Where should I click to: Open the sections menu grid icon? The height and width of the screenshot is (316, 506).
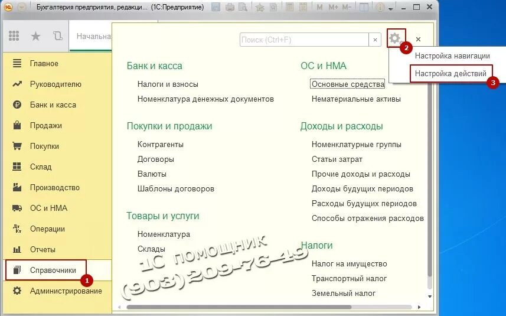coord(14,36)
